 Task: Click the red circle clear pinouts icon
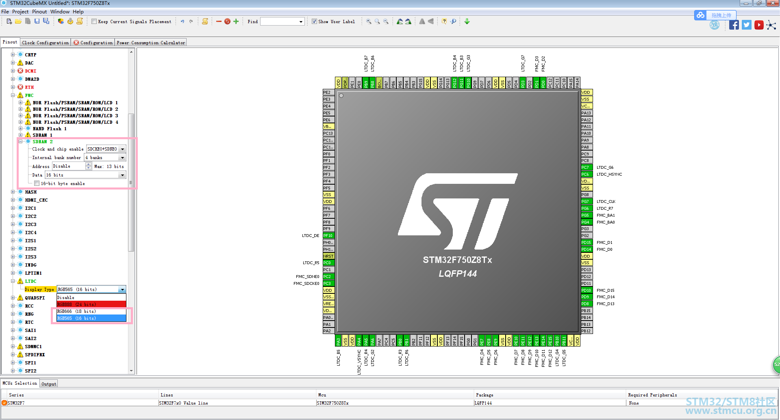coord(227,22)
